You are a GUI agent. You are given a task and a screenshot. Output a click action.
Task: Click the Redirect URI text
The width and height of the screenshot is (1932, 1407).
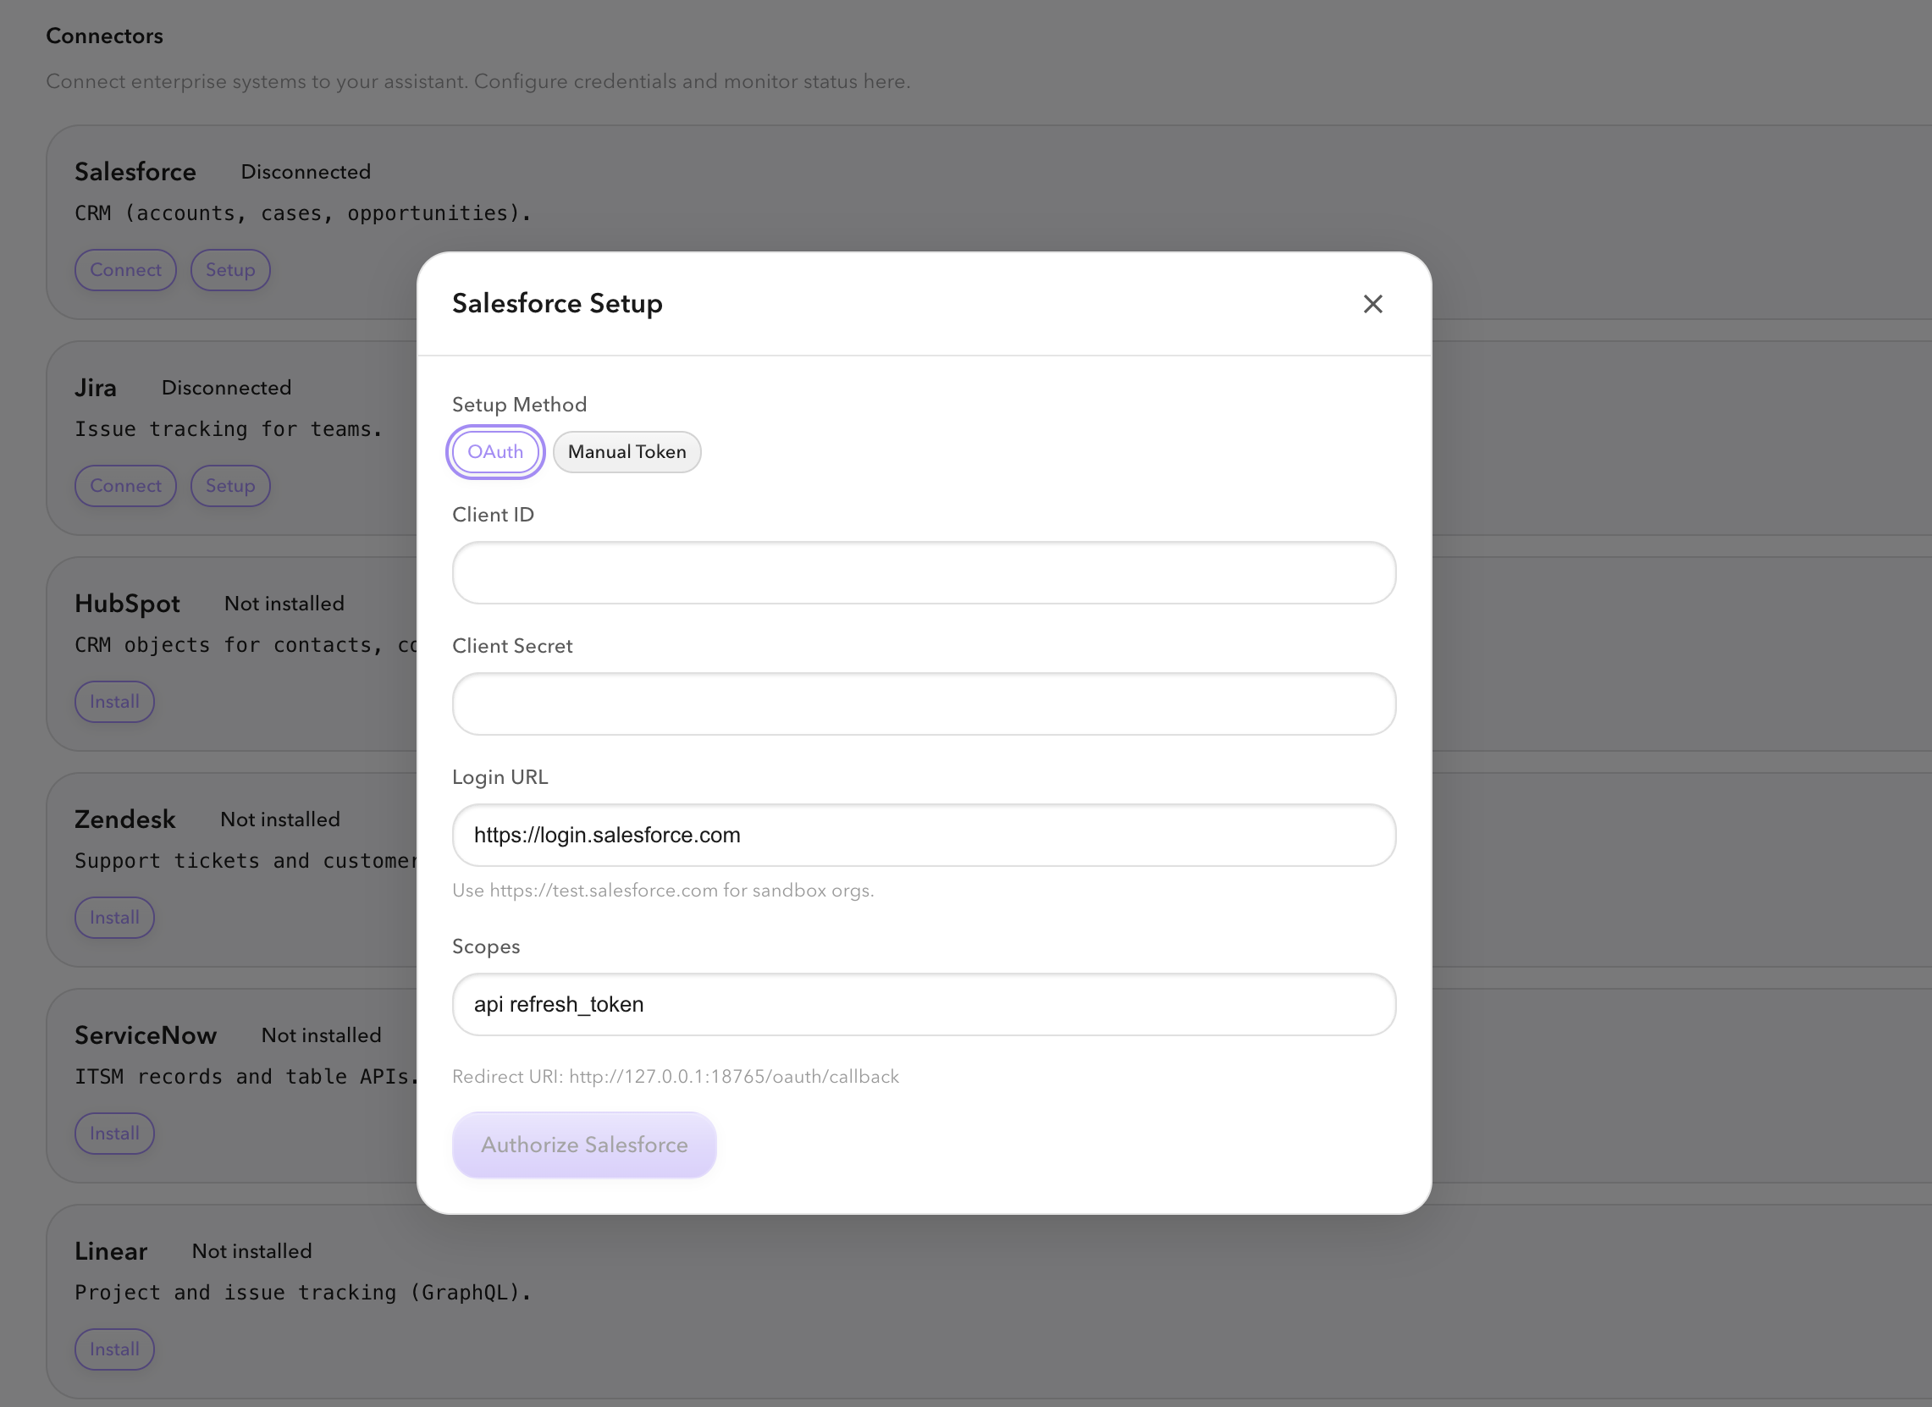click(x=675, y=1077)
